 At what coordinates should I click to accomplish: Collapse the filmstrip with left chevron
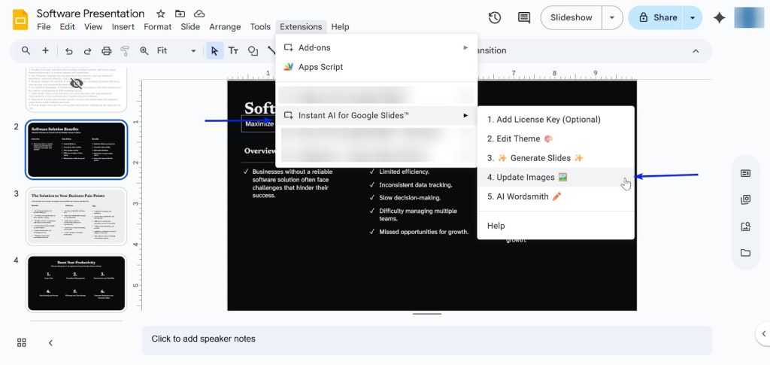click(50, 342)
